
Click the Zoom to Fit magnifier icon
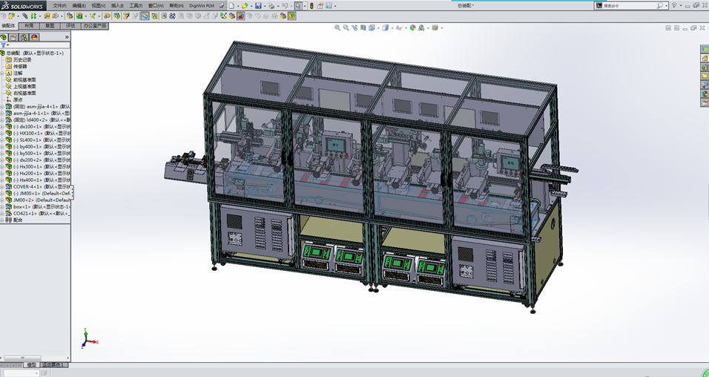(x=337, y=27)
